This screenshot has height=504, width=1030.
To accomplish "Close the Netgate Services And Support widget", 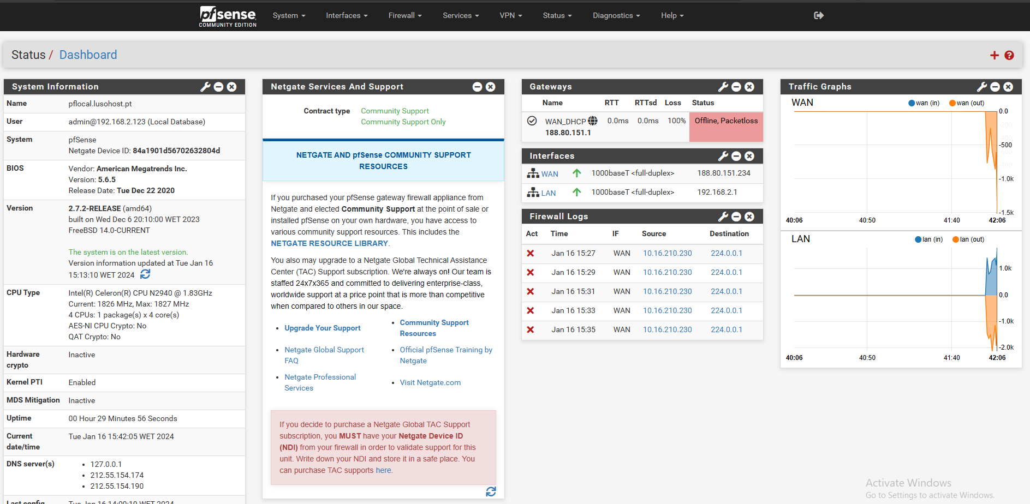I will click(x=491, y=87).
